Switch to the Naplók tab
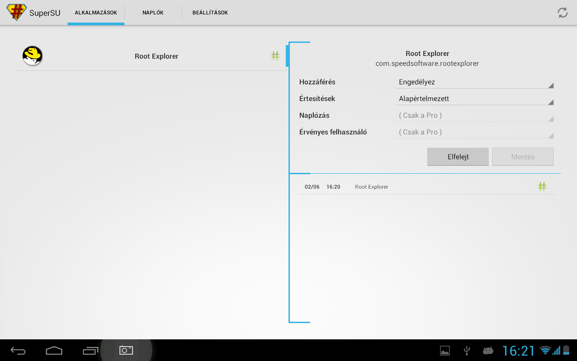 pyautogui.click(x=153, y=13)
